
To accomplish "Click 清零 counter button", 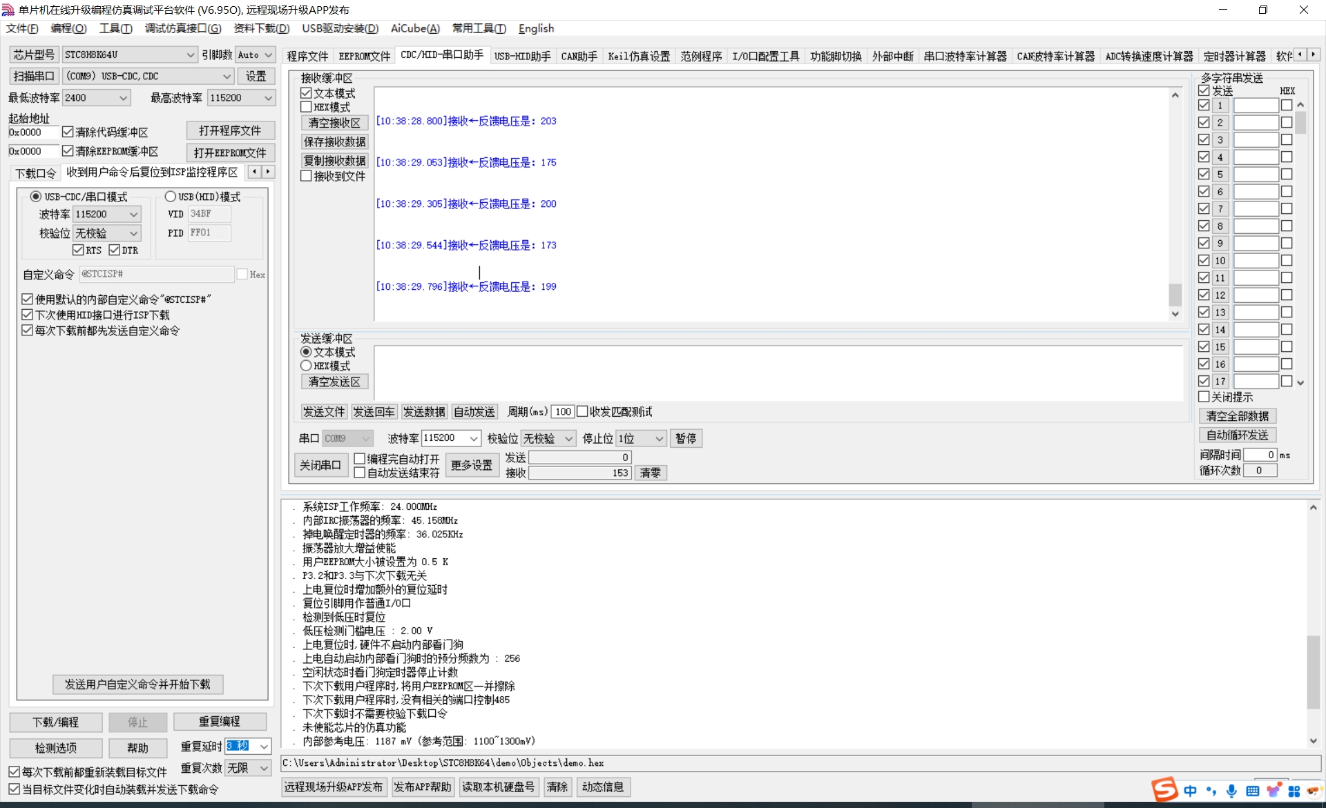I will (x=650, y=473).
